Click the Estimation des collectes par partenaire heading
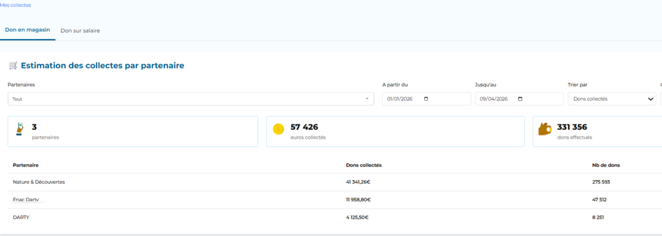The height and width of the screenshot is (236, 662). click(102, 66)
